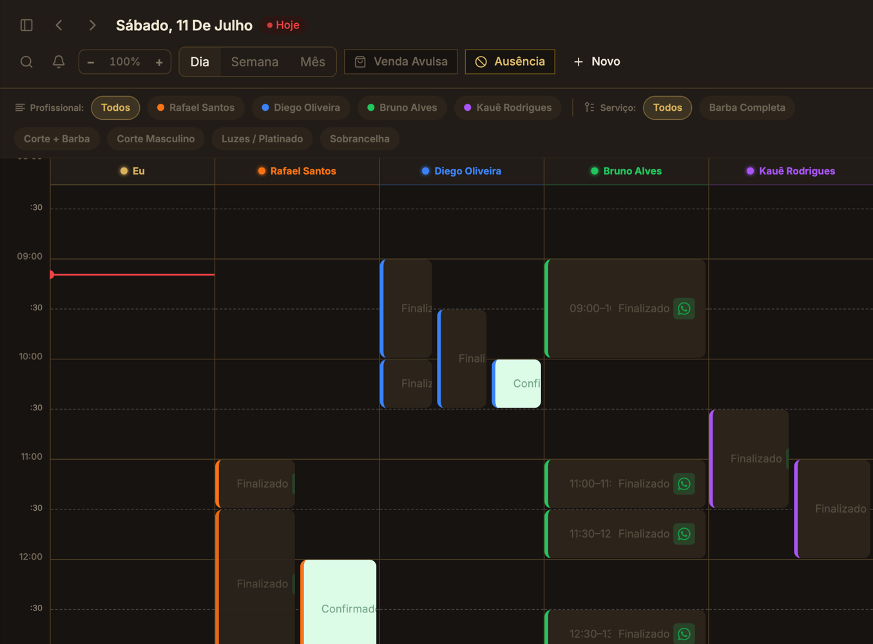The width and height of the screenshot is (873, 644).
Task: Go to previous day arrow
Action: point(59,25)
